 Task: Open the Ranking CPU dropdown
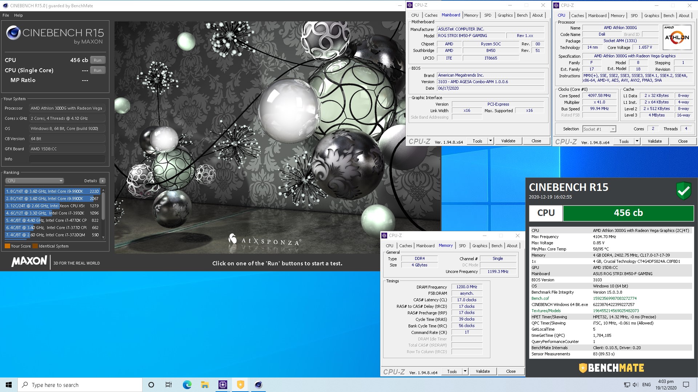(x=35, y=181)
